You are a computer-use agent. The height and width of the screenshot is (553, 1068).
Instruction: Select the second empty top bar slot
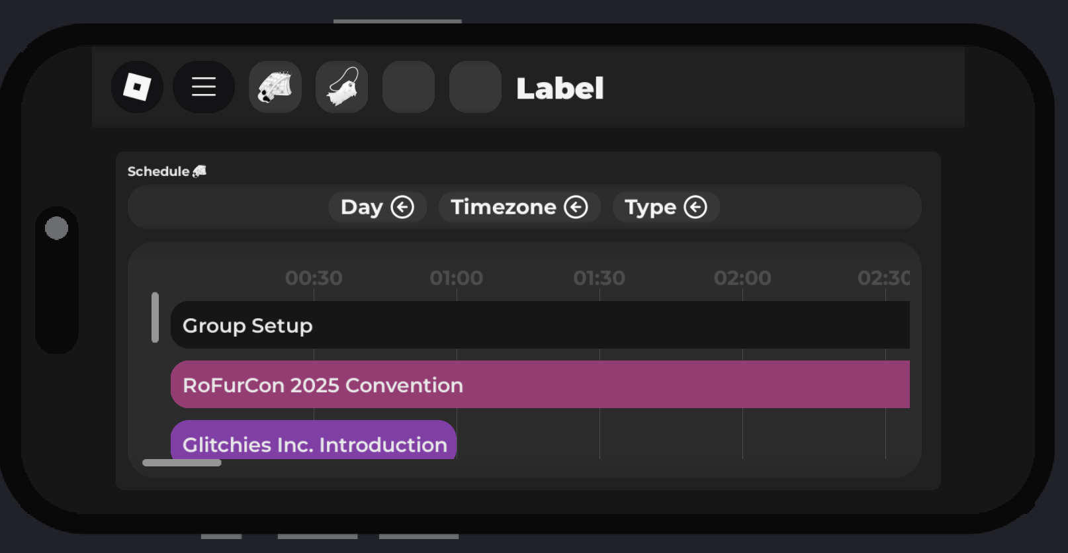(x=475, y=87)
